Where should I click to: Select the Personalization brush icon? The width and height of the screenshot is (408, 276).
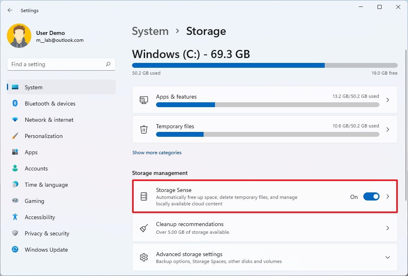point(15,136)
